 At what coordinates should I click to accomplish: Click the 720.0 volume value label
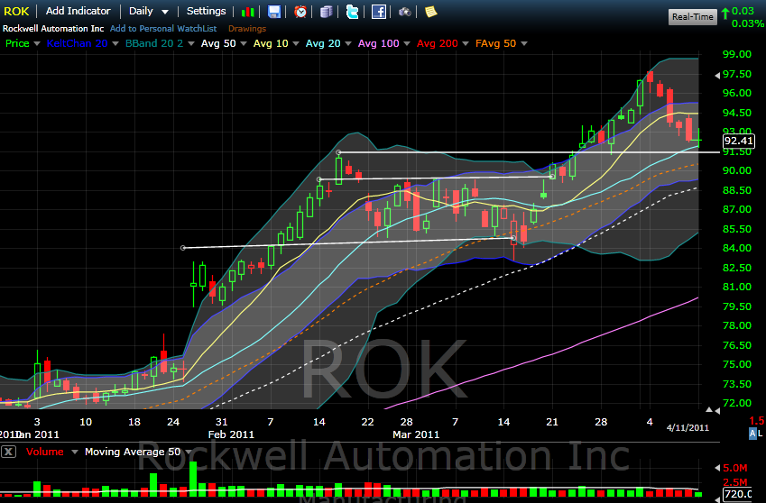click(x=739, y=494)
